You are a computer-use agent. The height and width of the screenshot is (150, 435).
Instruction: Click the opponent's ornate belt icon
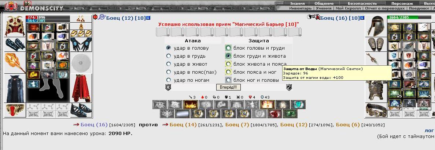coord(376,109)
